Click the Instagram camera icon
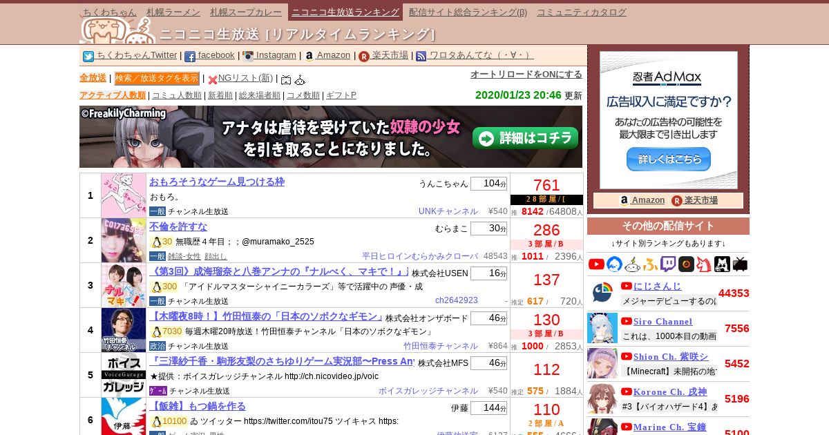The height and width of the screenshot is (435, 829). 248,57
